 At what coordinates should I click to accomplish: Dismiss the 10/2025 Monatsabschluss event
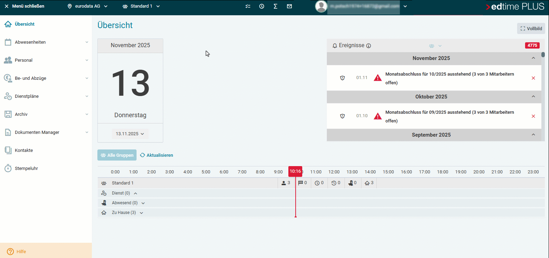pos(533,78)
